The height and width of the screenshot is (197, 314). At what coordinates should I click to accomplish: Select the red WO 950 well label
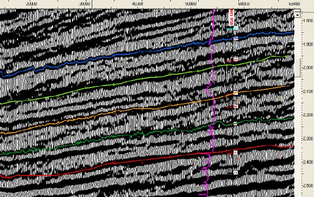click(x=230, y=17)
